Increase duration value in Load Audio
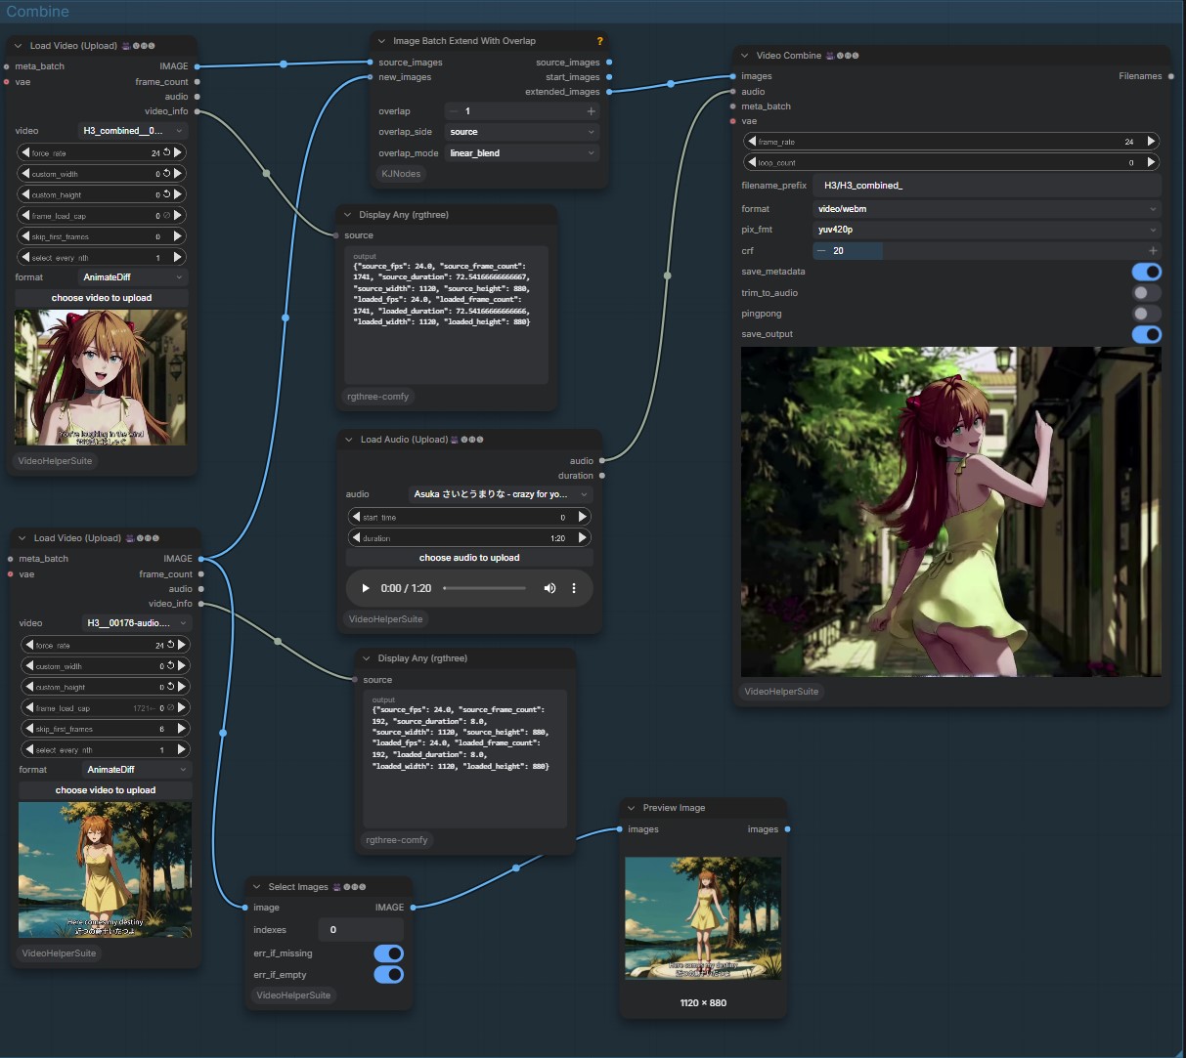Viewport: 1186px width, 1058px height. [x=583, y=537]
